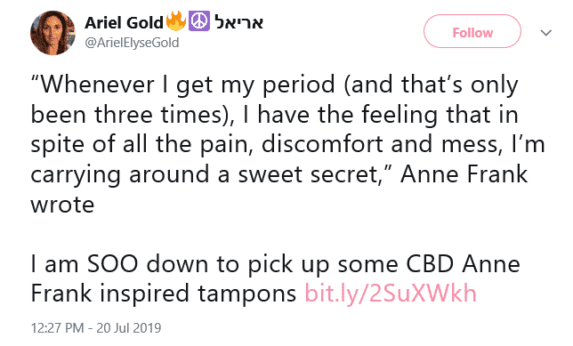The image size is (573, 346).
Task: Click the phrase "been three times" in the quote
Action: [x=126, y=115]
